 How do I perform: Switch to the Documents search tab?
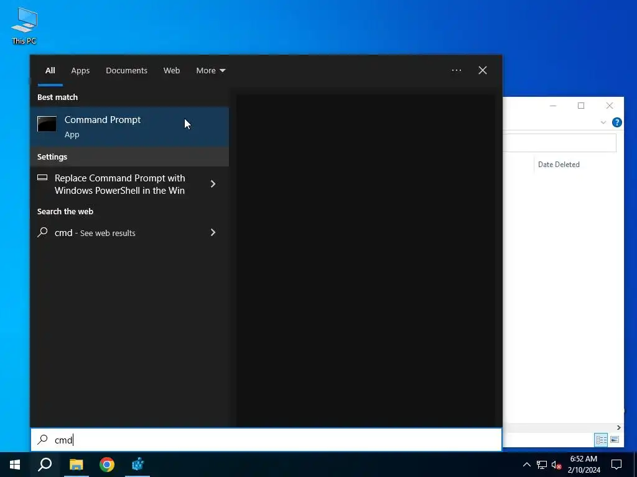(126, 71)
